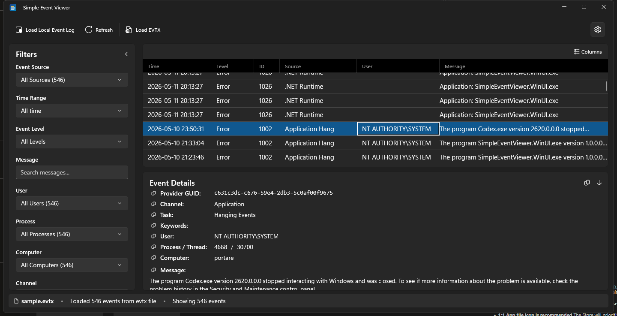Click Load Local Event Log button
Screen dimensions: 617x316
pyautogui.click(x=45, y=30)
